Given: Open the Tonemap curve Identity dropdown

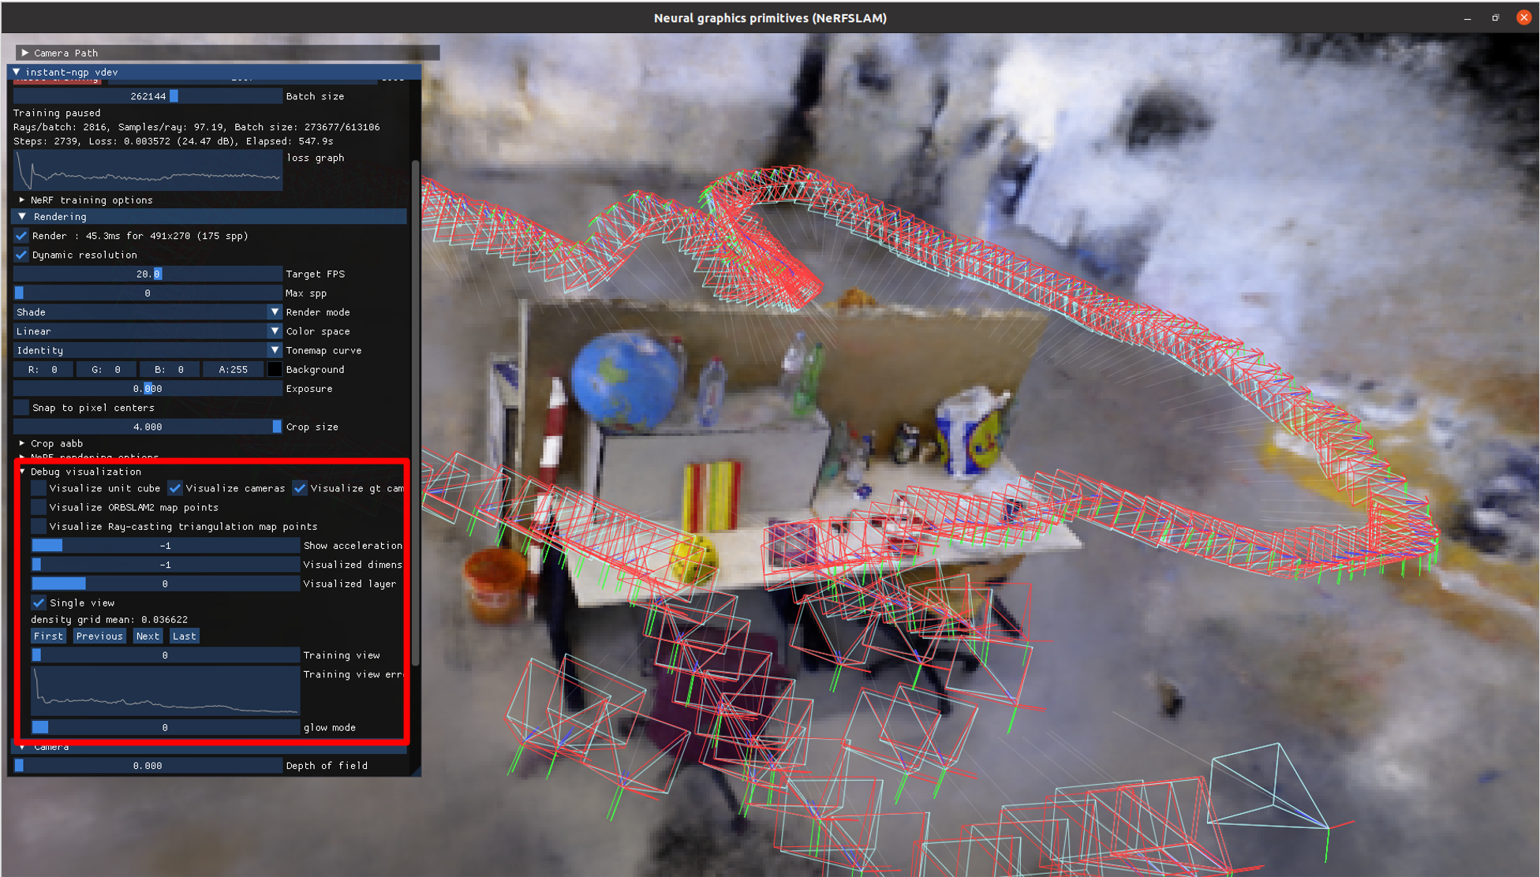Looking at the screenshot, I should [148, 350].
